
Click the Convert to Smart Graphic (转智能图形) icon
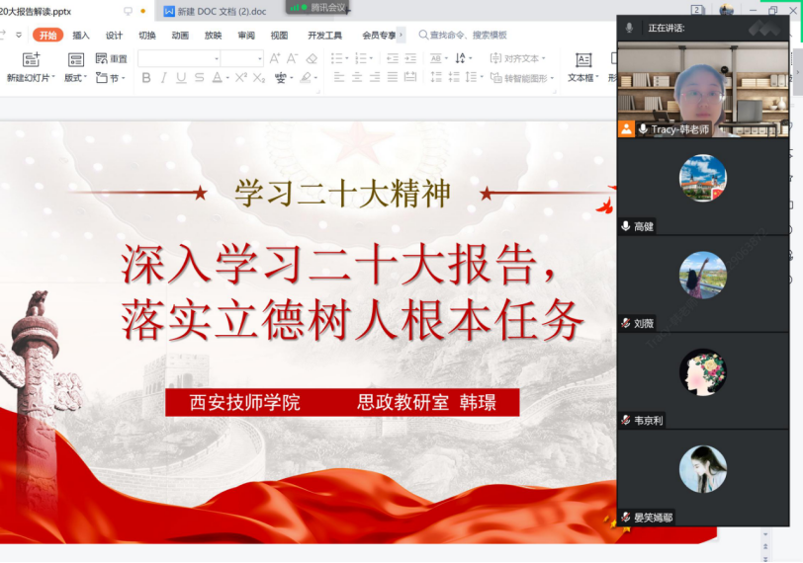[x=520, y=78]
